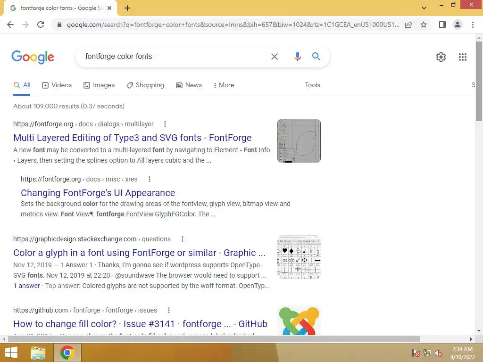Switch to the Videos tab
483x362 pixels.
pos(57,85)
